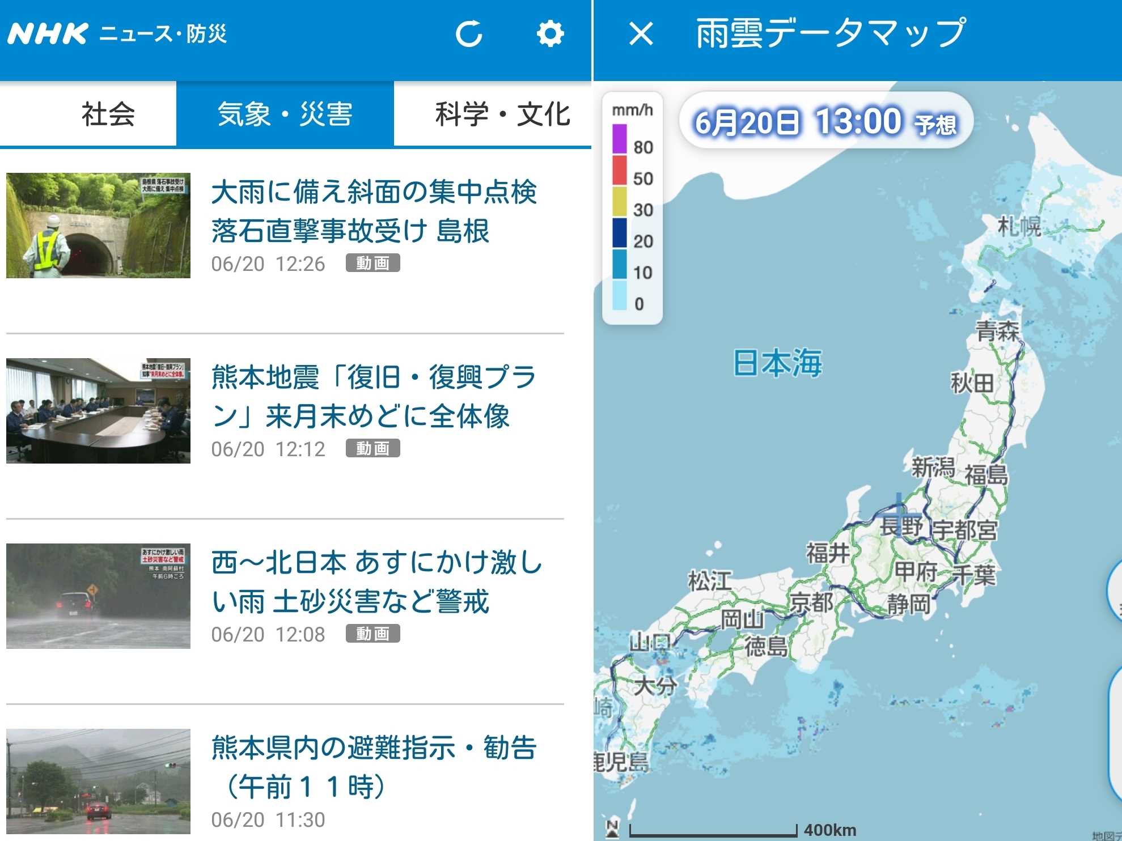The image size is (1122, 841).
Task: Tap the 400km scale bar
Action: [743, 830]
